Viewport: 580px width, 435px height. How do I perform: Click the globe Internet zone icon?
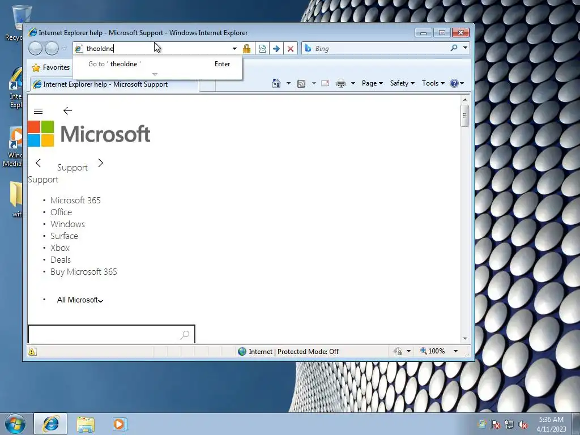click(242, 351)
